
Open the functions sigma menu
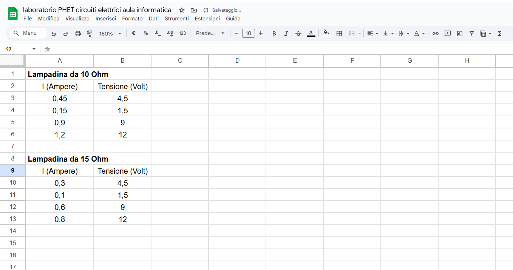point(500,34)
